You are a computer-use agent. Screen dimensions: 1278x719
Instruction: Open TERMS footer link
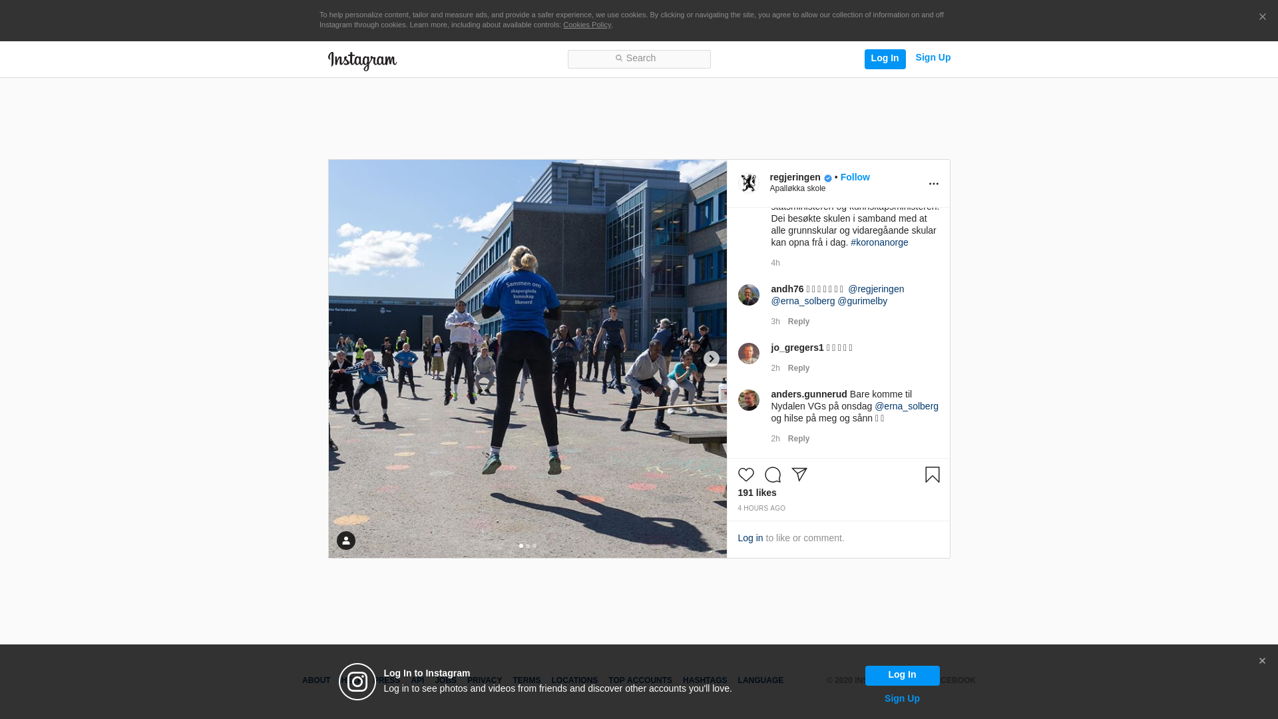coord(527,680)
